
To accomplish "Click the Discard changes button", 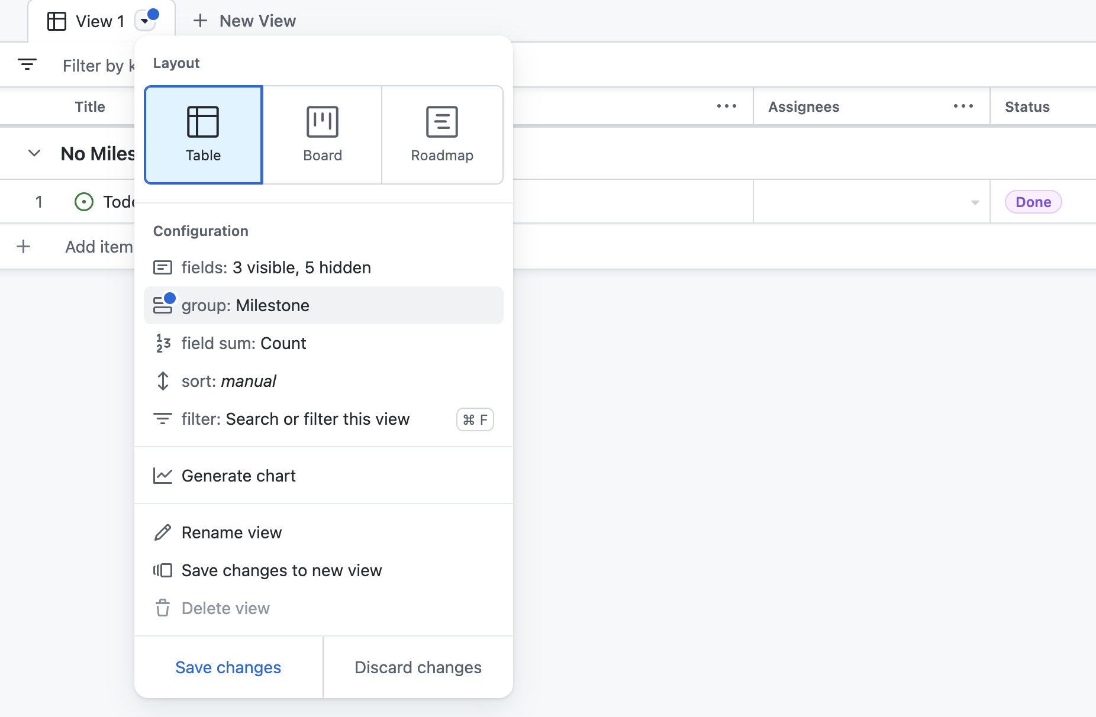I will (x=418, y=667).
